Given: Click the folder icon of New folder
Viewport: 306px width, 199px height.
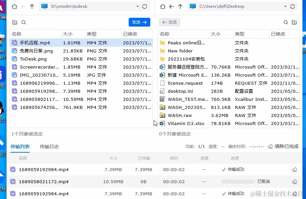Looking at the screenshot, I should 162,51.
